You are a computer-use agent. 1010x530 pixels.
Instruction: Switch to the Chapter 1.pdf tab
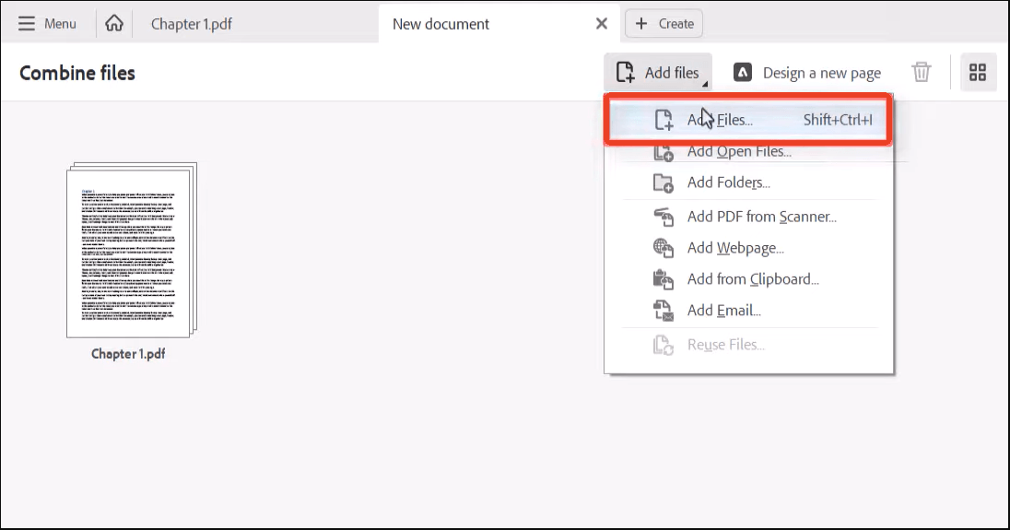pos(192,24)
